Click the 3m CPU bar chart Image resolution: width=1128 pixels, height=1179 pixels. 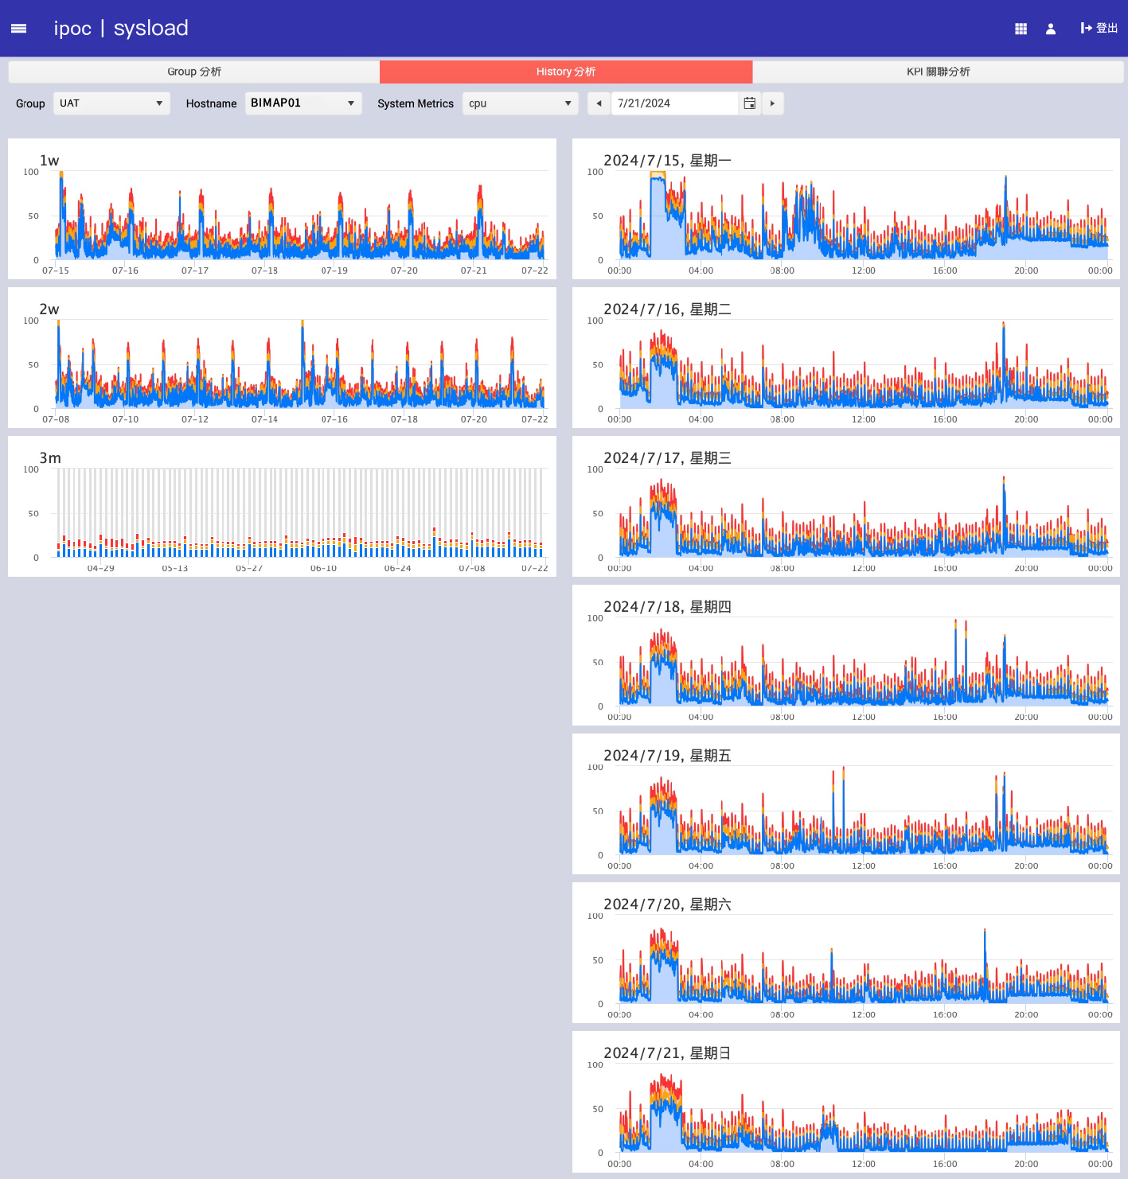point(282,506)
